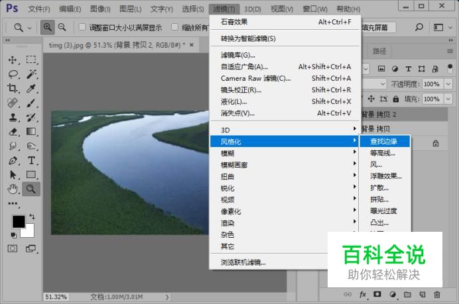Change the screen mode button
This screenshot has width=459, height=304.
tap(31, 249)
